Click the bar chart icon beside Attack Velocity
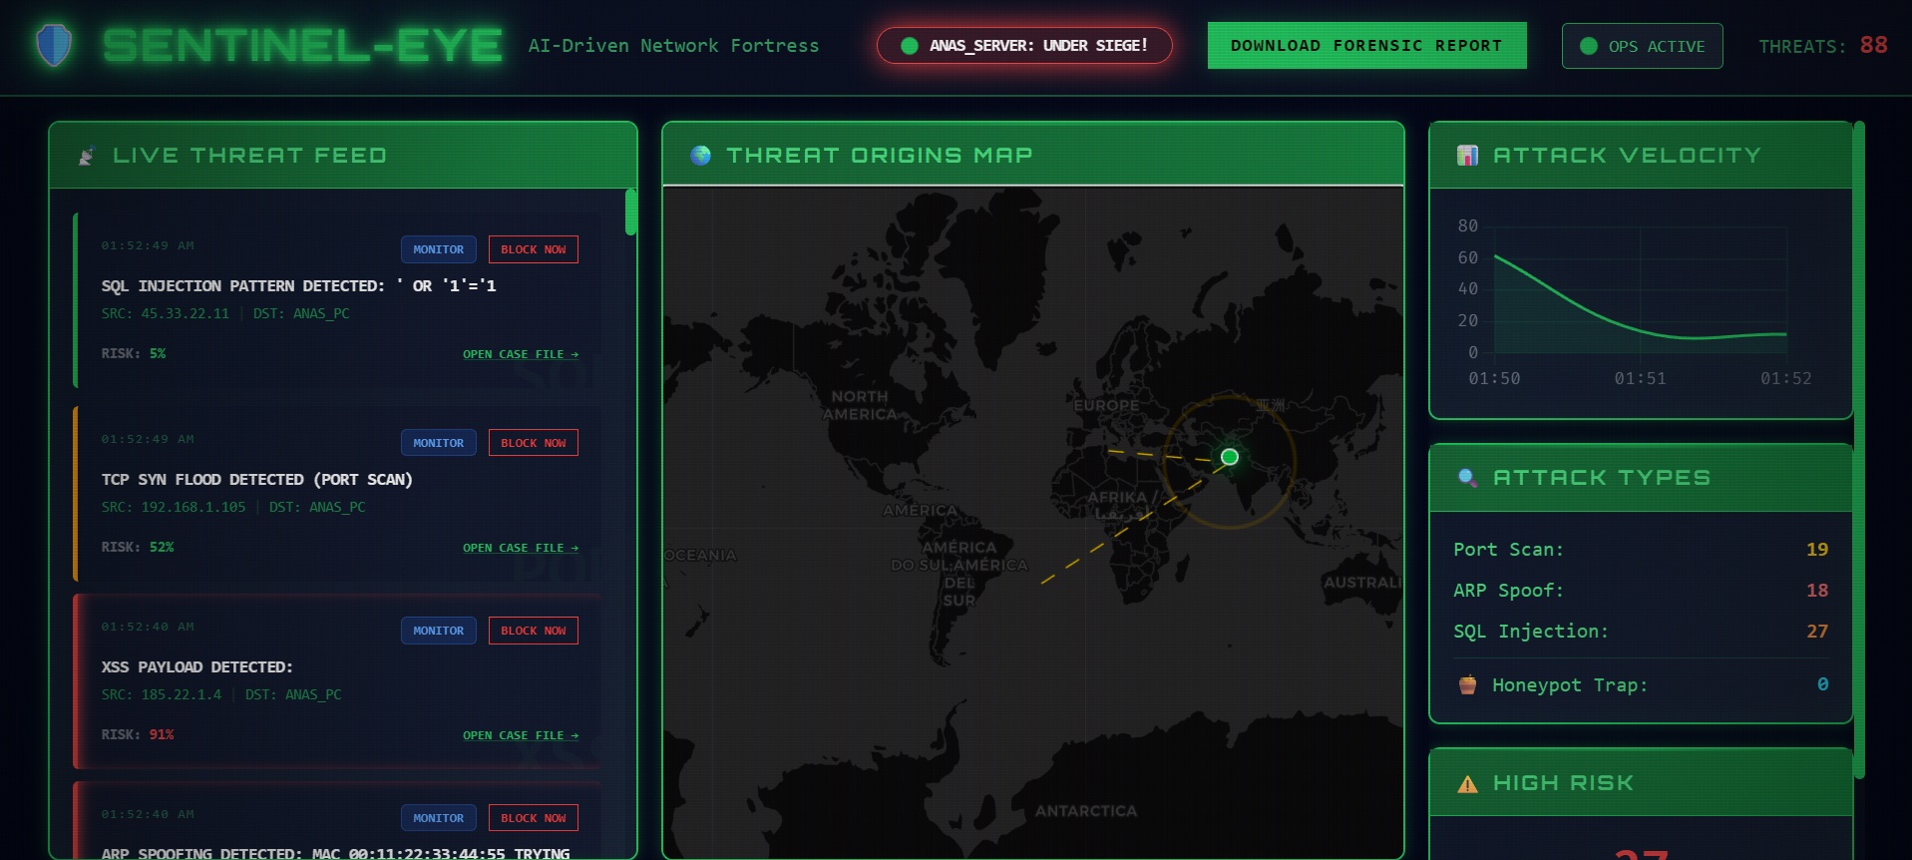Viewport: 1912px width, 860px height. [1467, 156]
